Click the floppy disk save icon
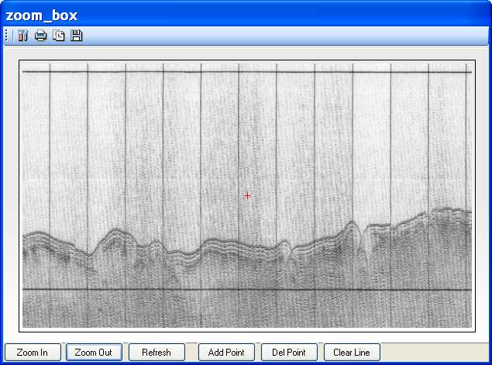 coord(76,36)
